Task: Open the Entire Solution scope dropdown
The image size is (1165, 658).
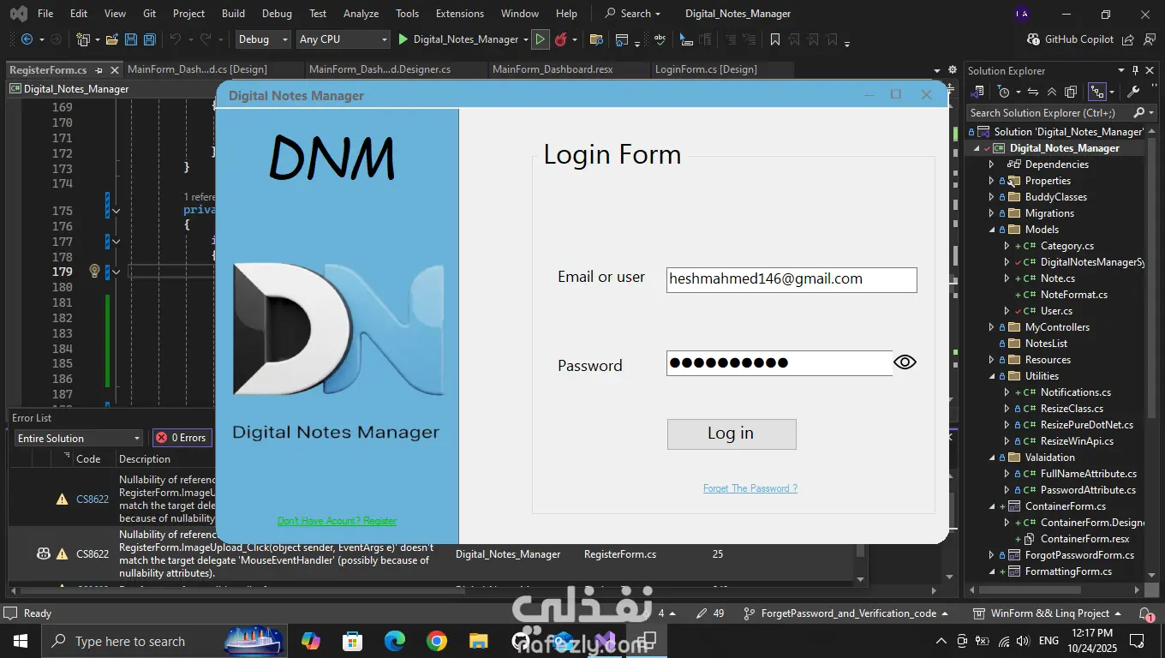Action: [78, 438]
